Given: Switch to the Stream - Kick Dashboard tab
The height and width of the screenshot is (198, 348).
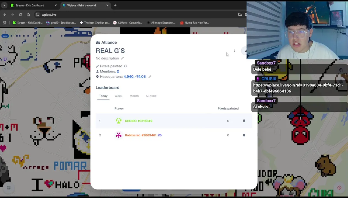Looking at the screenshot, I should [33, 5].
